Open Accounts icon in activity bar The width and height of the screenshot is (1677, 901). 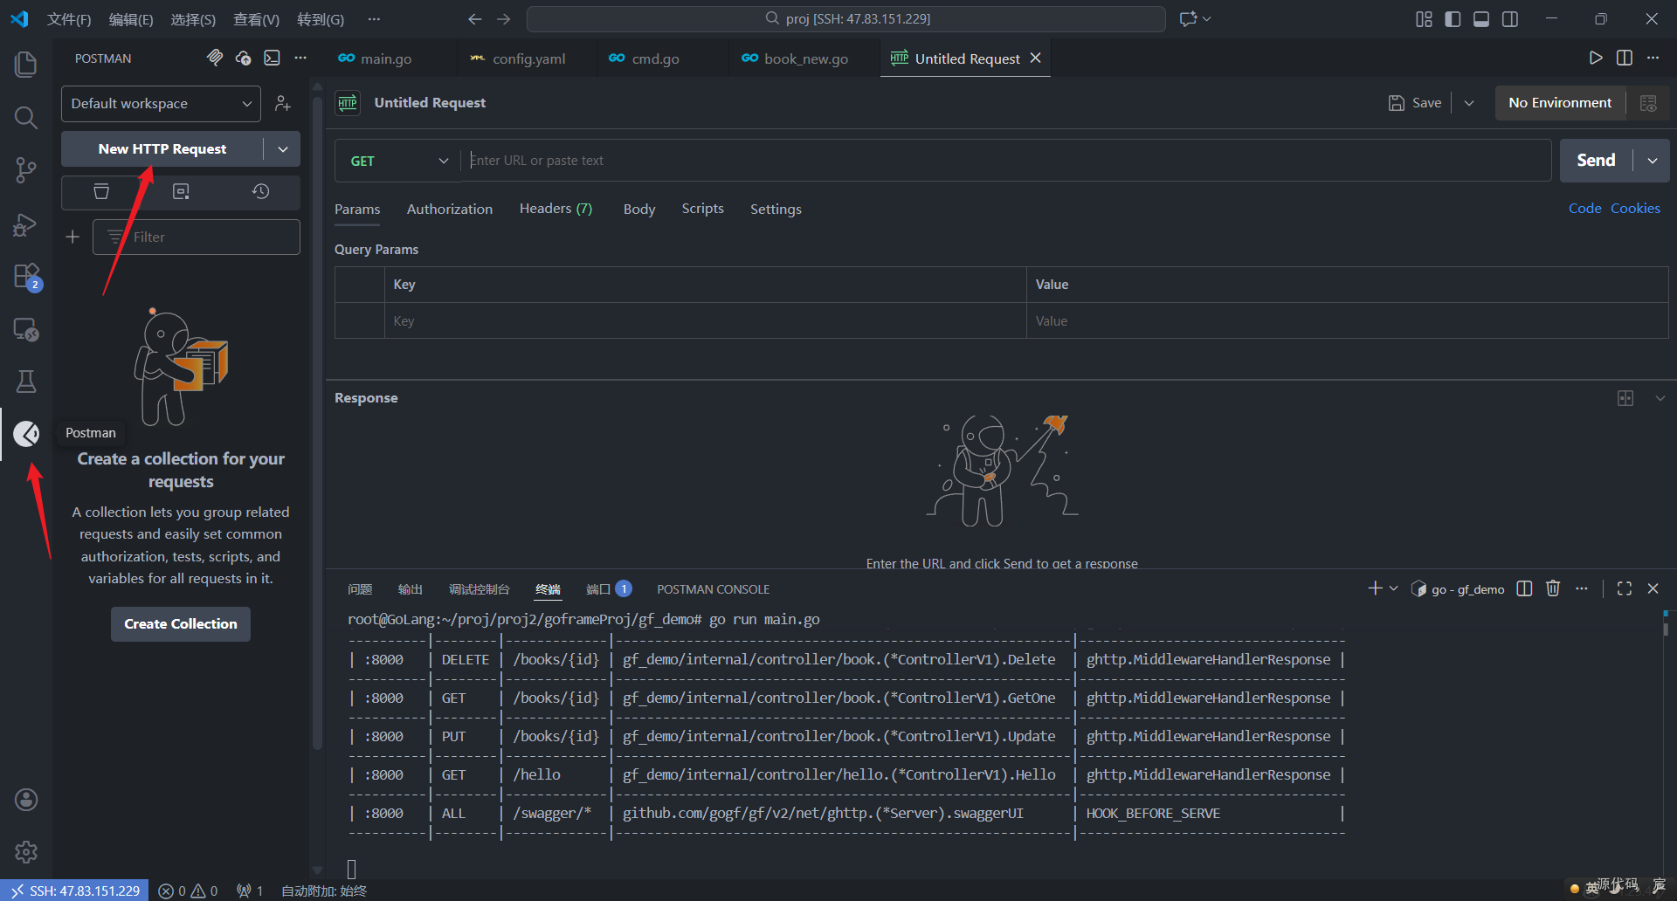(26, 799)
